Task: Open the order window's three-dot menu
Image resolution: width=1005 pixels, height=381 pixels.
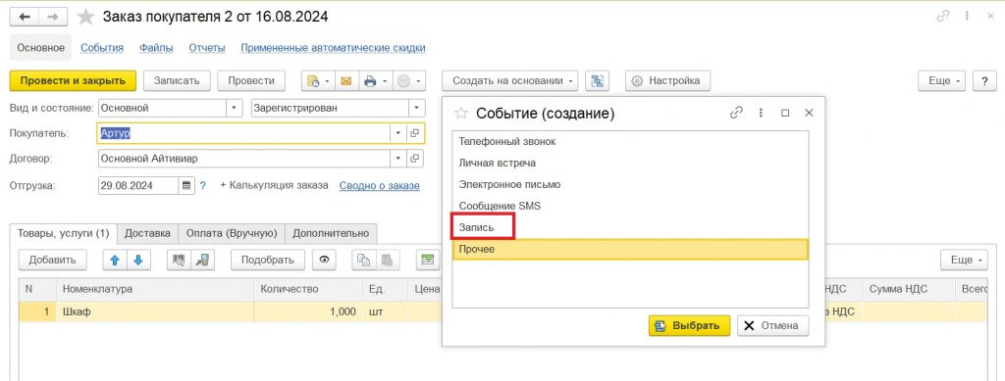Action: click(x=966, y=17)
